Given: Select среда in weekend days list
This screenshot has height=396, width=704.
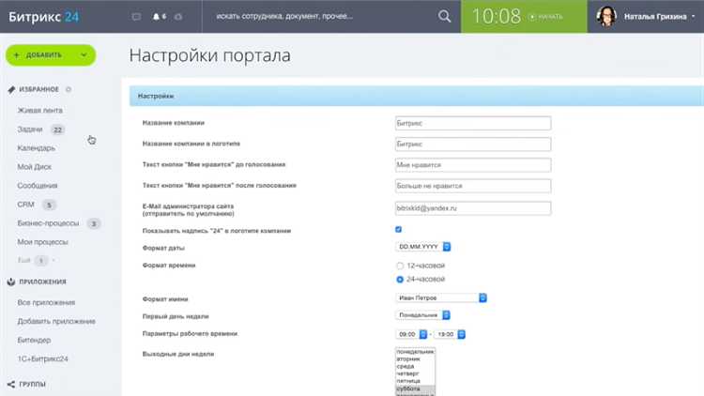Looking at the screenshot, I should pos(415,366).
